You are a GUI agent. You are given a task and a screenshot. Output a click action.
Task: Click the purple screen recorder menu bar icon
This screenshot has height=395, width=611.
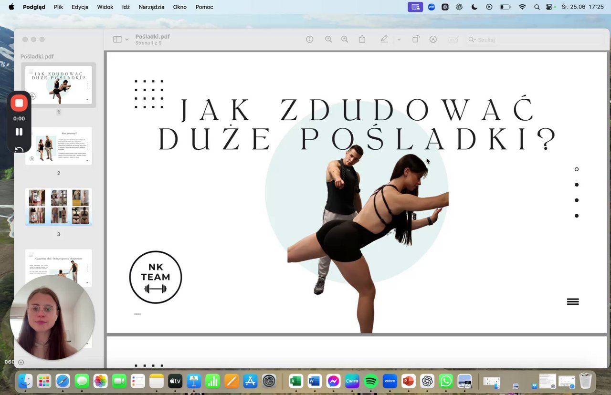pyautogui.click(x=415, y=7)
